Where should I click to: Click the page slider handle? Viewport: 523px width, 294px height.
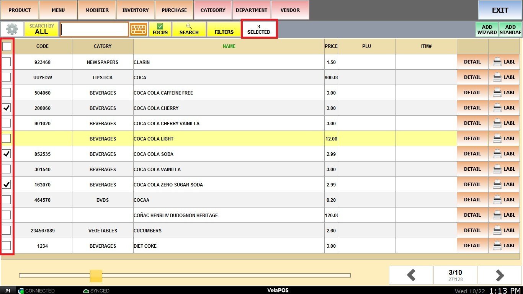tap(96, 276)
